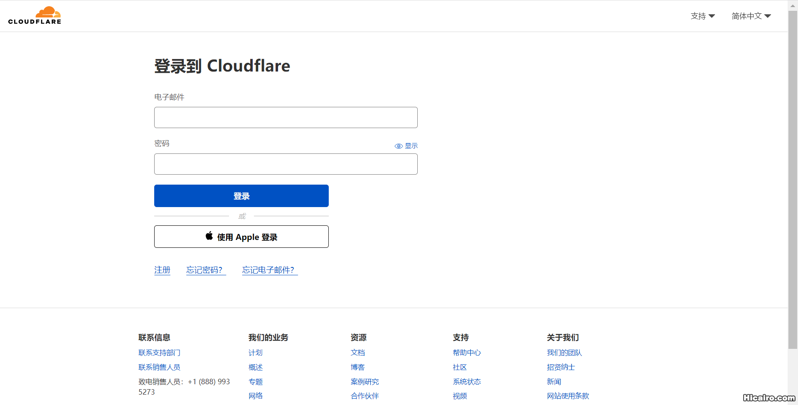Open the 概述 footer link

[x=255, y=367]
